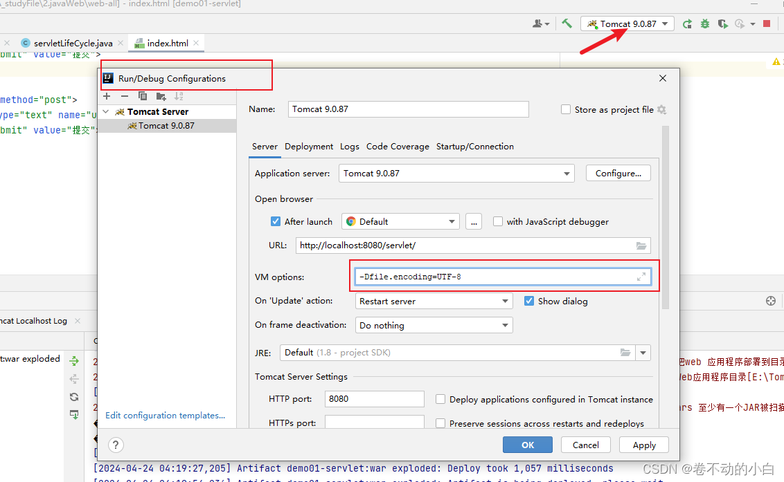Image resolution: width=784 pixels, height=482 pixels.
Task: Click the Cancel button
Action: (585, 445)
